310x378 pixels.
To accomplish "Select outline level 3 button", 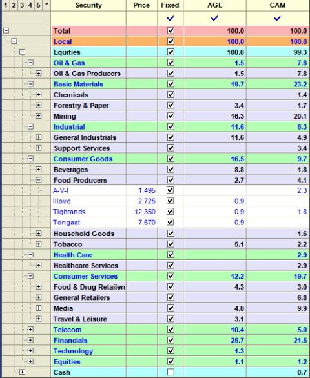I will click(x=22, y=5).
